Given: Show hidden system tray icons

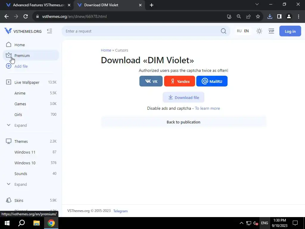Looking at the screenshot, I should [x=241, y=223].
